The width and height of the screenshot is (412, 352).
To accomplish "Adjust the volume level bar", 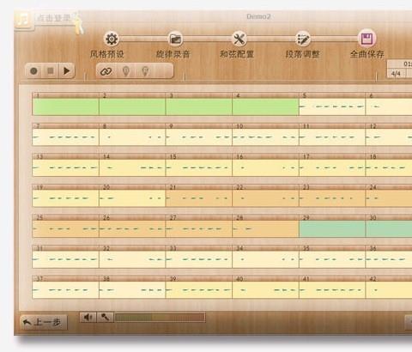I will (160, 318).
